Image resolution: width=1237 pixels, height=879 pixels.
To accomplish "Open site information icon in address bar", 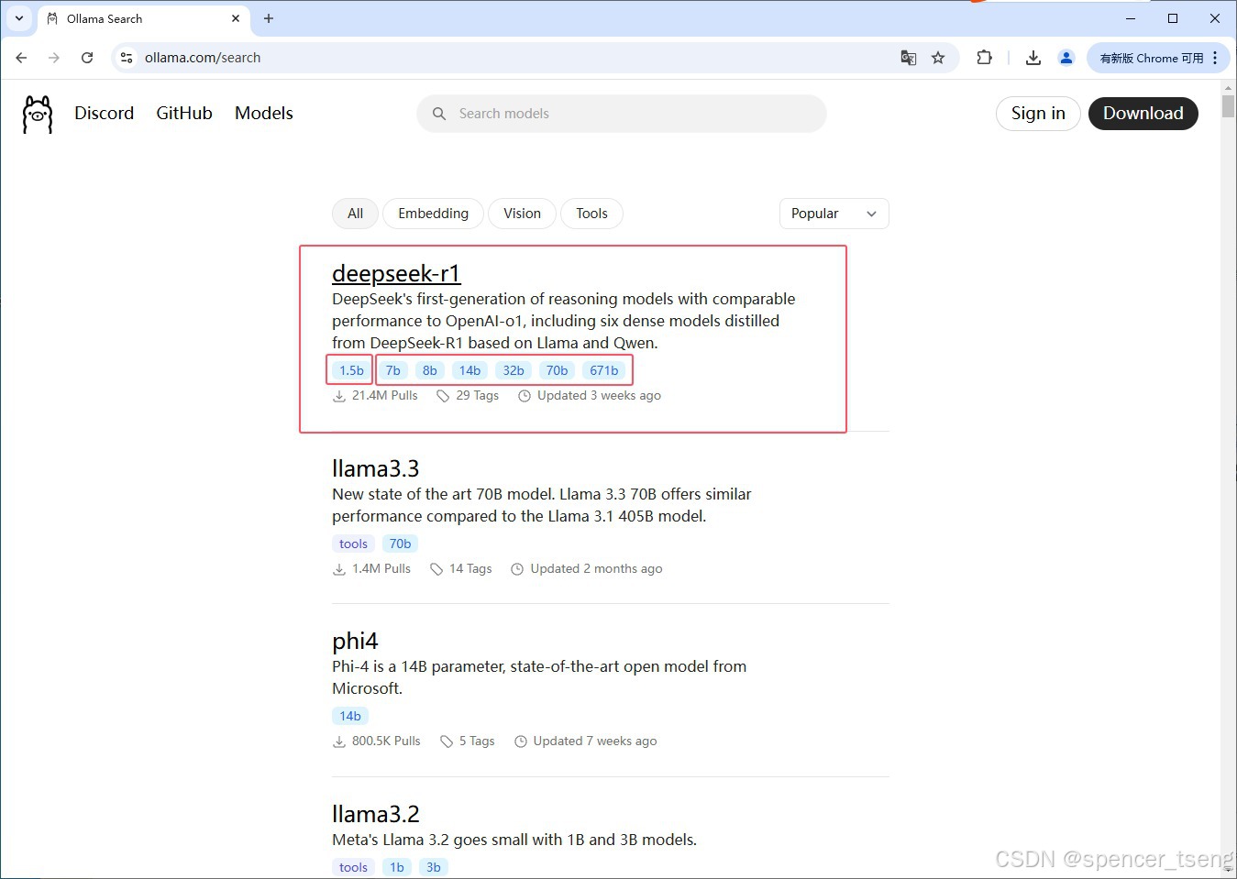I will [127, 58].
